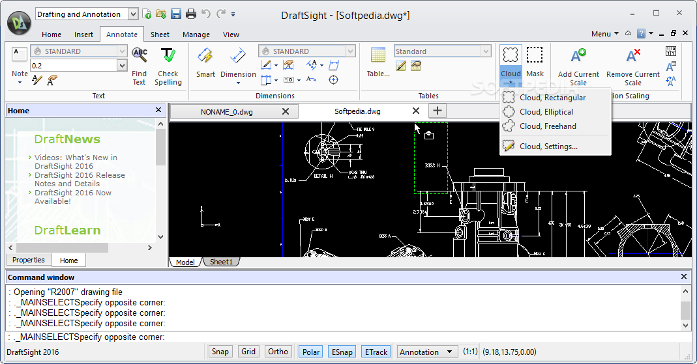697x364 pixels.
Task: Open the Sheet ribbon tab
Action: click(x=160, y=35)
